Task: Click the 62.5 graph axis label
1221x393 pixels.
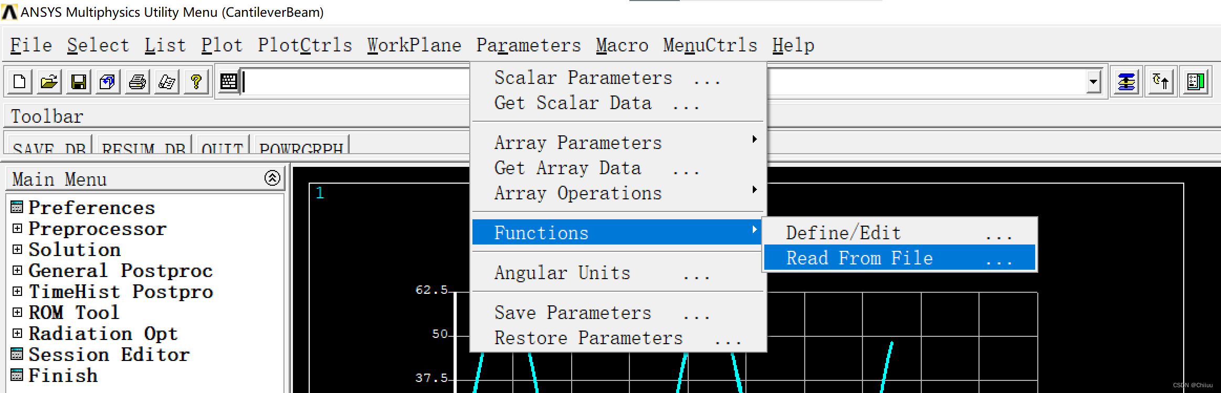Action: (x=431, y=290)
